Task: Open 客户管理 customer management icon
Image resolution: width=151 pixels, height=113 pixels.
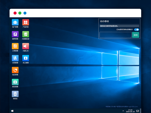Action: (x=15, y=22)
